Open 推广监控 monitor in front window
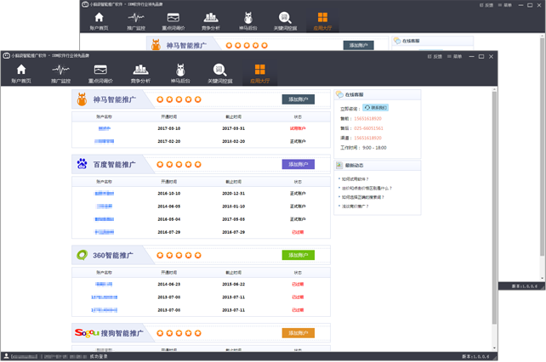 60,73
